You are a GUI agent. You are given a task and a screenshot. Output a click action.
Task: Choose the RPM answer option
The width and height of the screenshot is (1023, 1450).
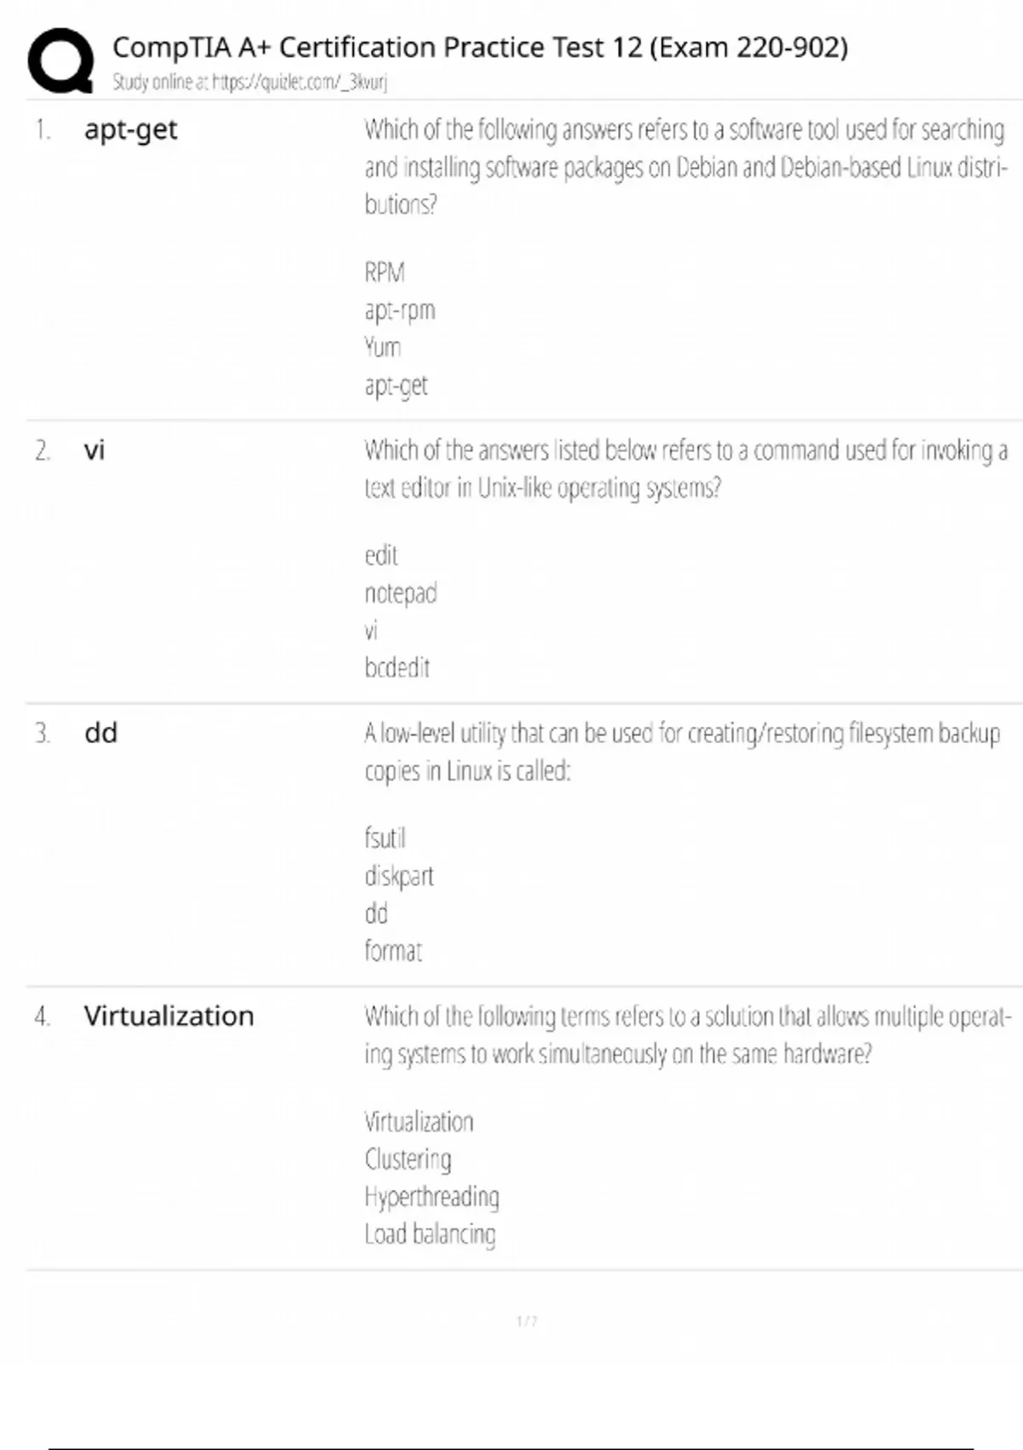[x=384, y=272]
